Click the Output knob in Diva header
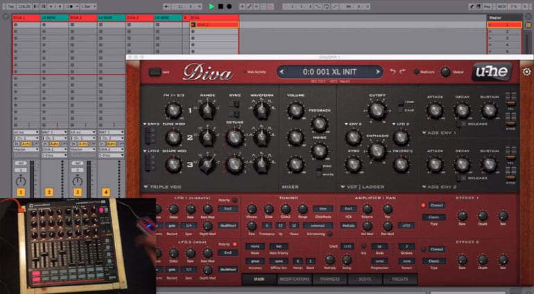This screenshot has width=534, height=294. coord(445,72)
